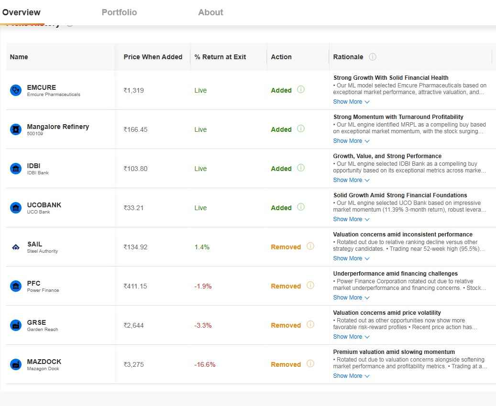Viewport: 496px width, 406px height.
Task: Click the info icon next to SAIL's Removed action
Action: point(310,247)
